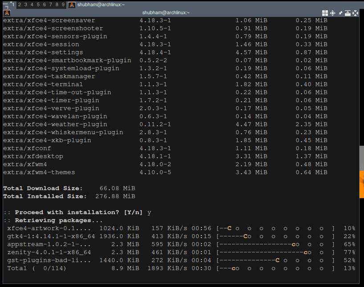Click the gst-plugins-bad-li... download row name

(x=49, y=260)
